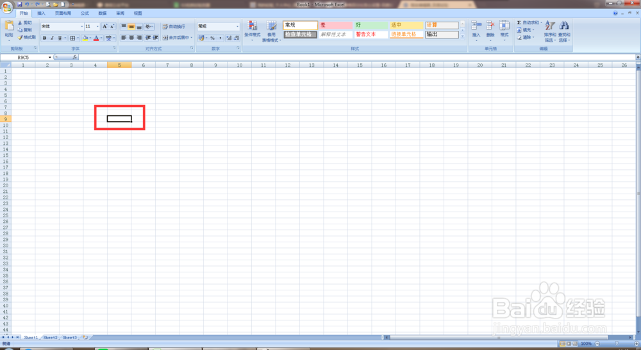Open Format as Table (套用表格格式)
This screenshot has height=350, width=641.
click(271, 31)
